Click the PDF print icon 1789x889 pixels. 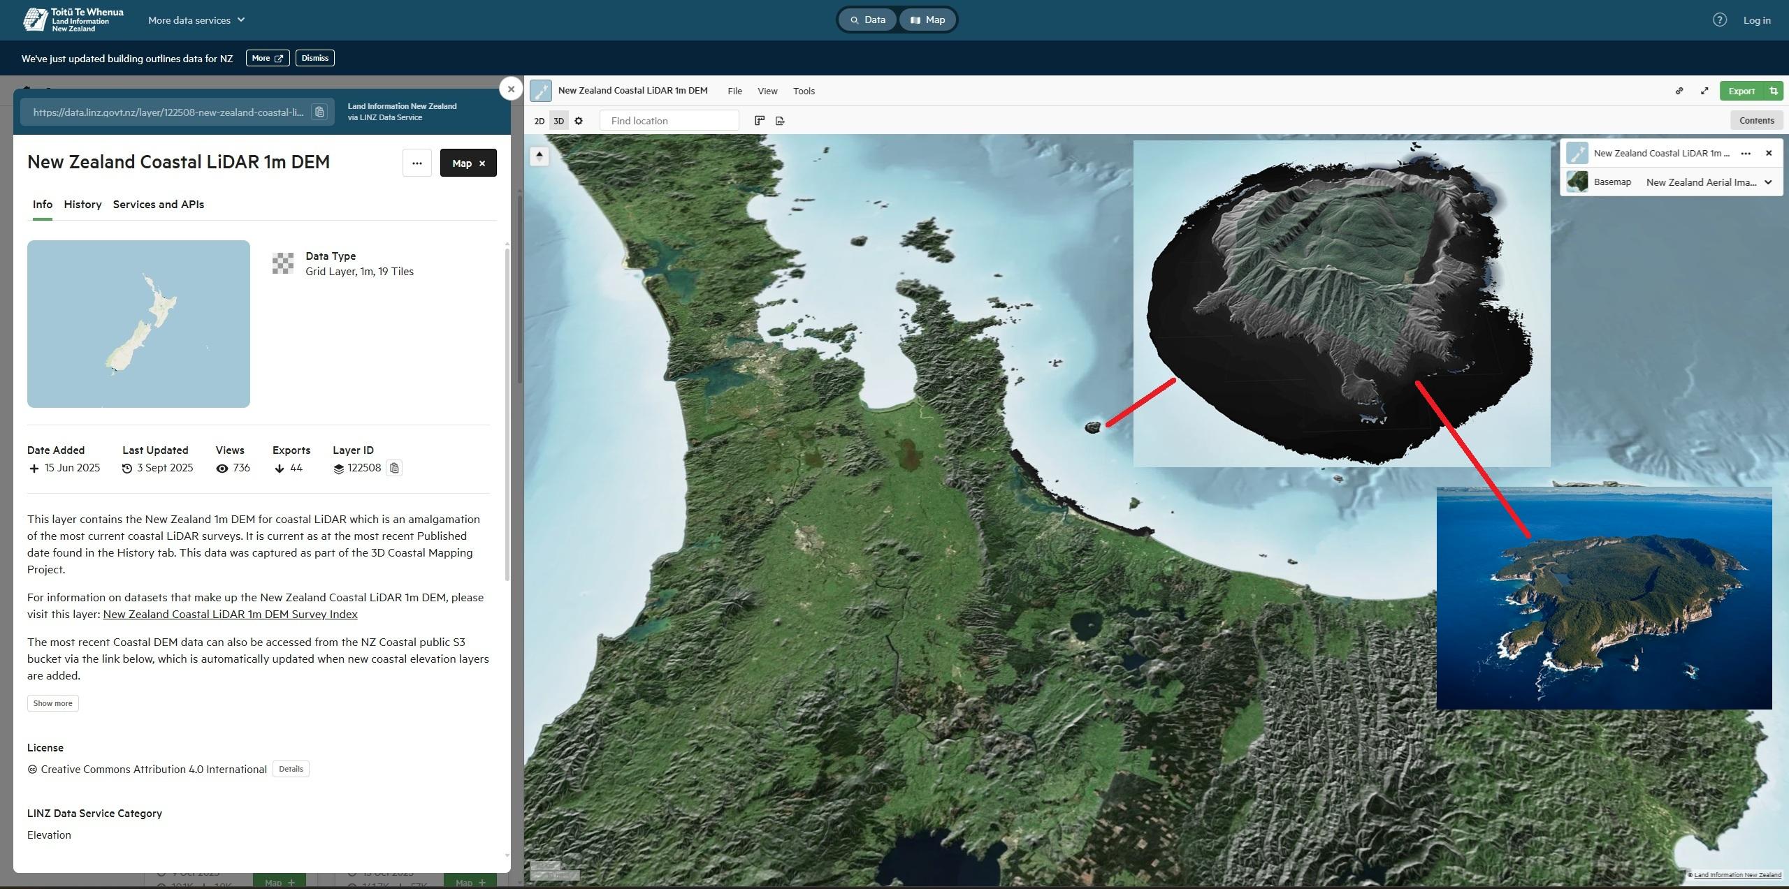(x=780, y=121)
